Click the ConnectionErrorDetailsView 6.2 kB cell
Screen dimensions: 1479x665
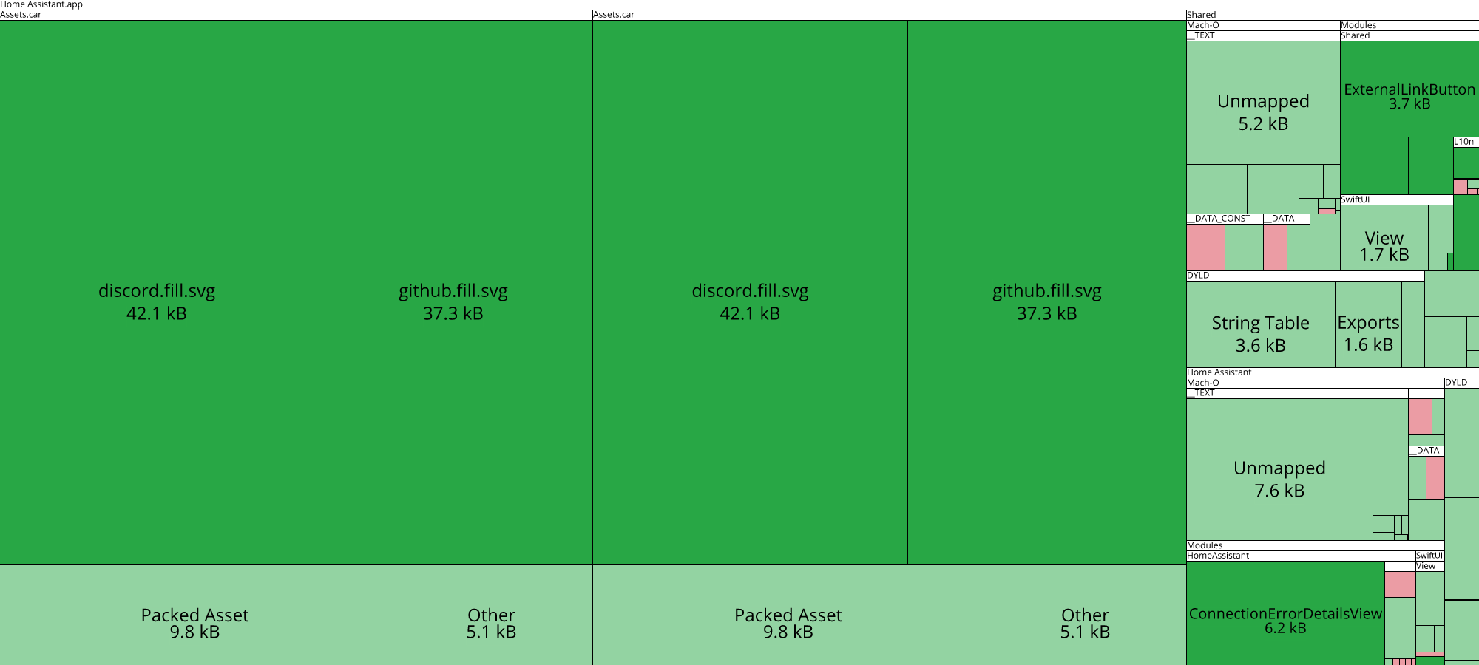pyautogui.click(x=1285, y=613)
